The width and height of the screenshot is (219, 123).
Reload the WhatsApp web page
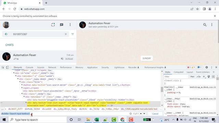point(15,9)
